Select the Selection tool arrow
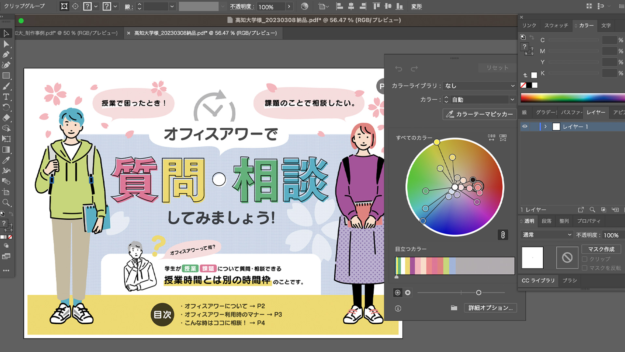Screen dimensions: 625x352 (x=6, y=33)
